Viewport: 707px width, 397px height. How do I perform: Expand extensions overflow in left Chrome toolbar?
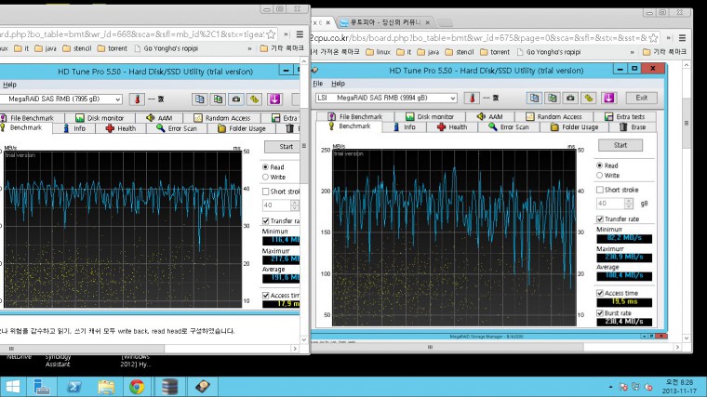click(286, 34)
